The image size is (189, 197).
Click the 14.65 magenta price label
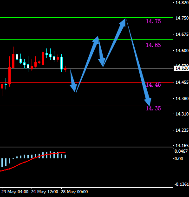coord(153,45)
